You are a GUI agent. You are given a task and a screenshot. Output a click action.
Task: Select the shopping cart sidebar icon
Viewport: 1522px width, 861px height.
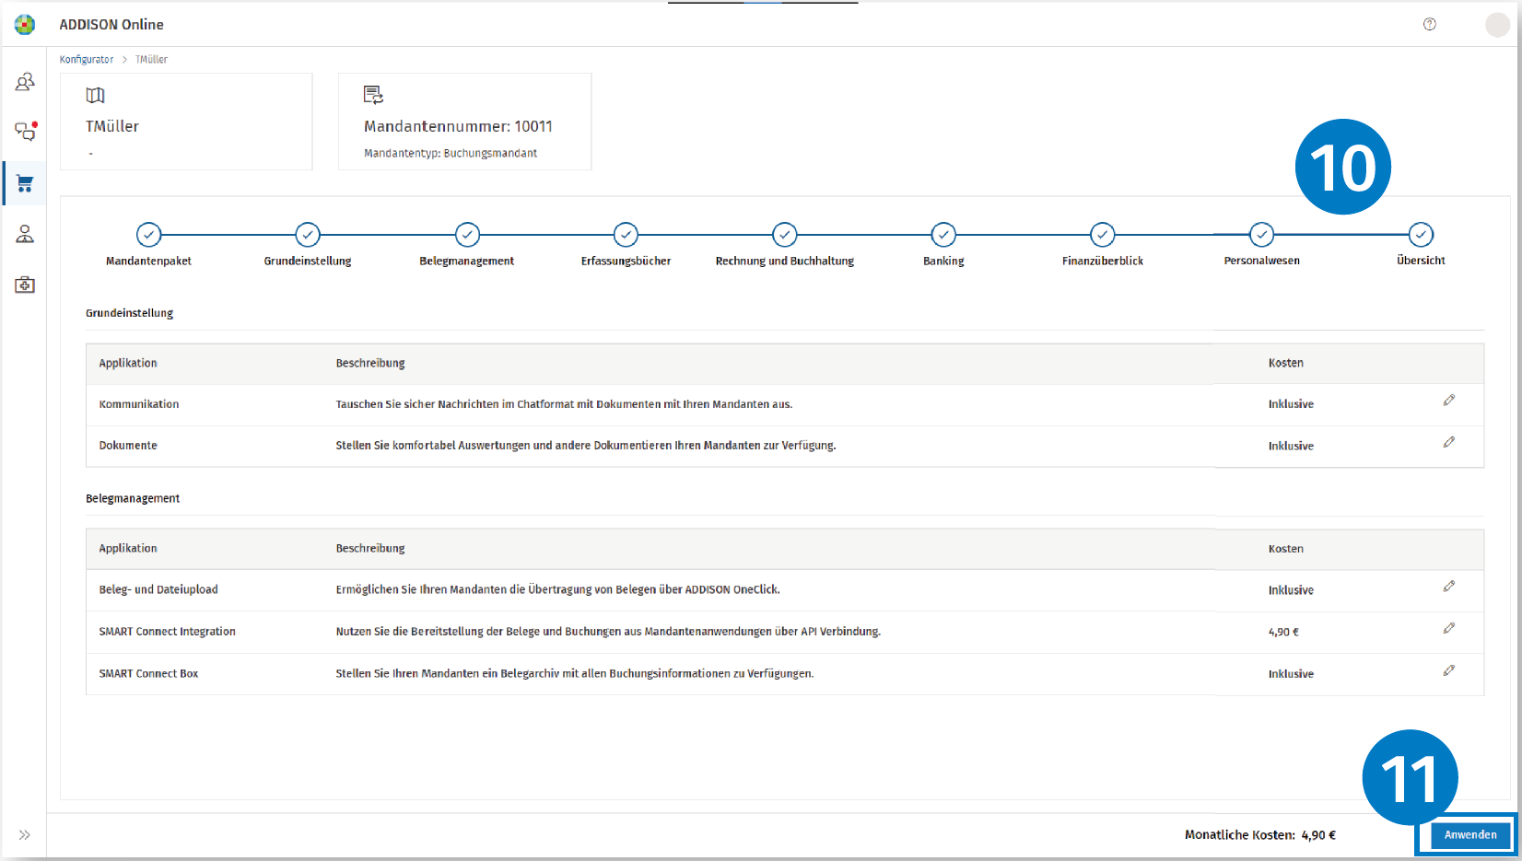tap(25, 183)
